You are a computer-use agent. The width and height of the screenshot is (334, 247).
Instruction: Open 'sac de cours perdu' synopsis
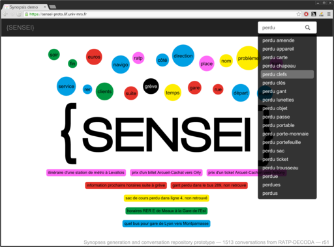pyautogui.click(x=166, y=198)
